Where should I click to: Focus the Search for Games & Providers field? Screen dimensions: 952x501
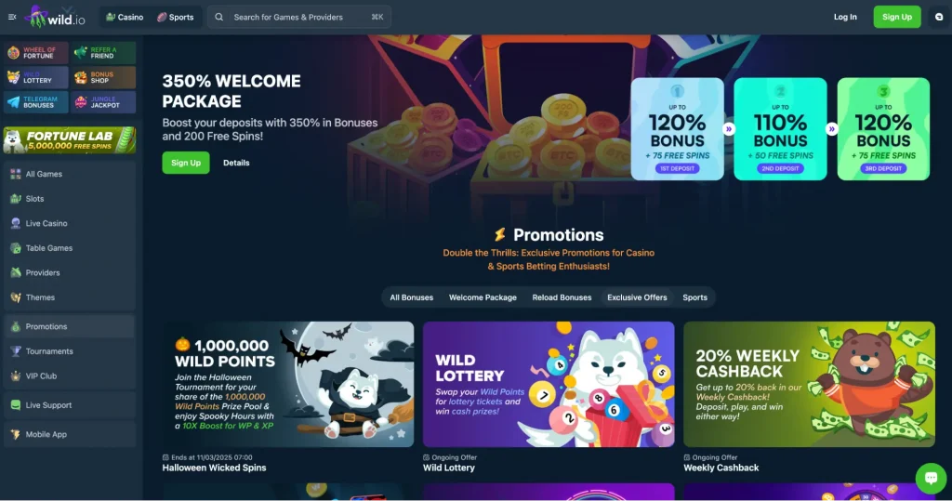point(299,17)
